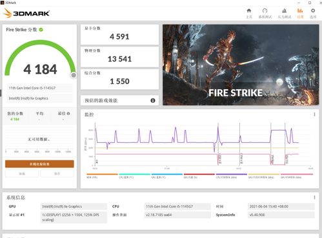Click the info icon next to 最佳
Viewport: 322px width, 238px height.
[x=68, y=113]
